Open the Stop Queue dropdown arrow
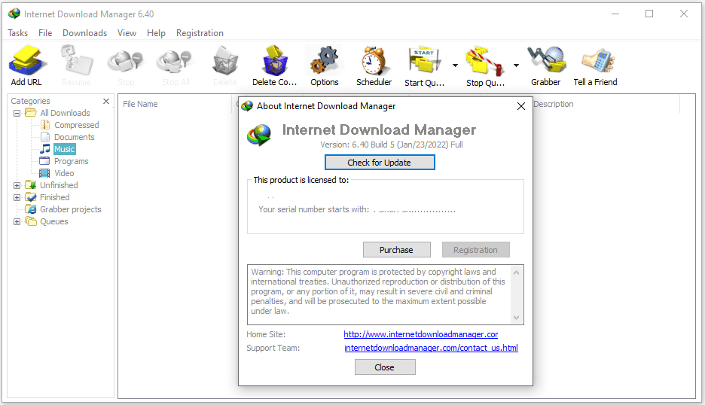The height and width of the screenshot is (405, 705). pyautogui.click(x=516, y=65)
